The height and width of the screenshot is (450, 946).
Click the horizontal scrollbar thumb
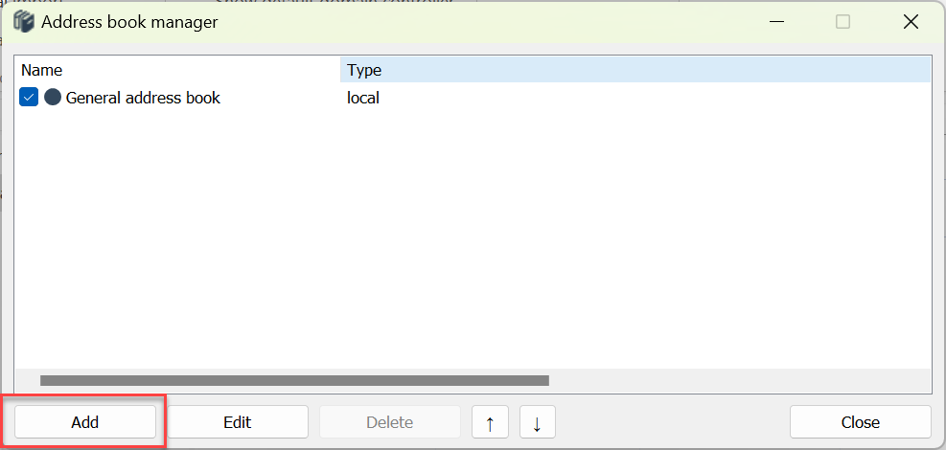click(x=294, y=381)
